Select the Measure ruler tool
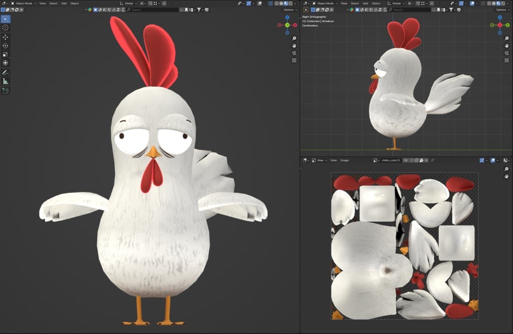 tap(6, 81)
